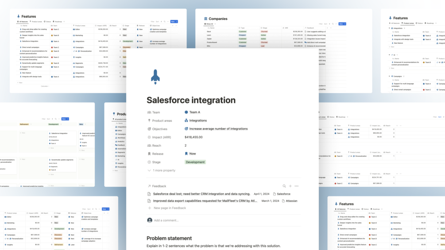Switch to Status tab in grouped Features panel
This screenshot has height=250, width=445.
(419, 23)
